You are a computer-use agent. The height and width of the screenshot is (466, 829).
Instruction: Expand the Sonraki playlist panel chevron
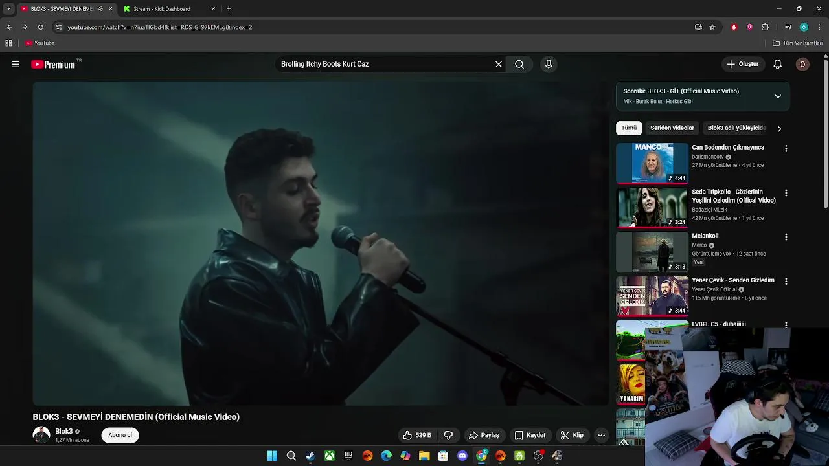click(x=778, y=96)
